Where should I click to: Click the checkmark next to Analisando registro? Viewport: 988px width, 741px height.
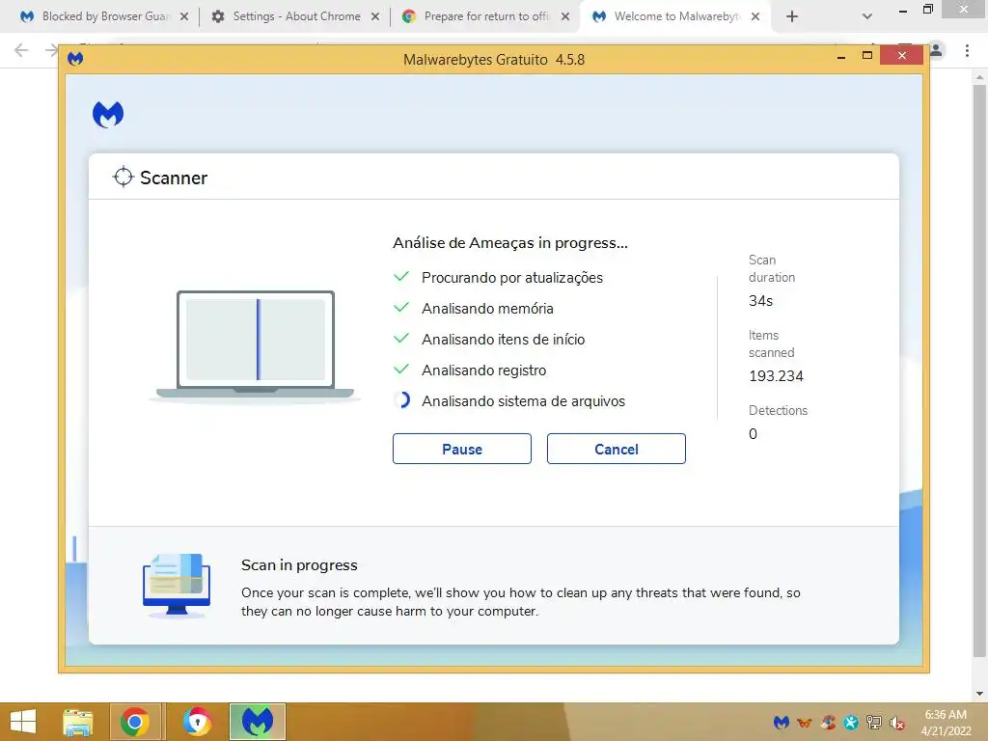(x=401, y=370)
